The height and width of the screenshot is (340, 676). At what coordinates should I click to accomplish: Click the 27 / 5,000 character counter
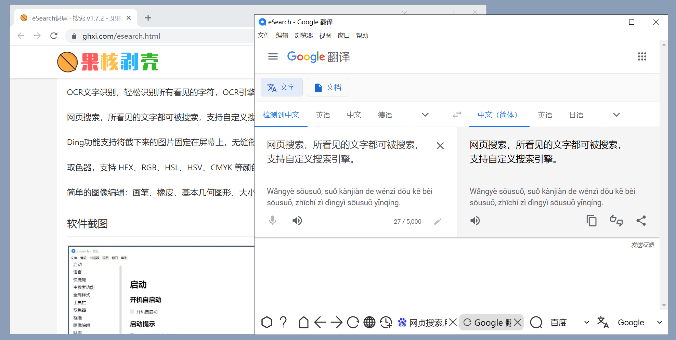coord(407,222)
